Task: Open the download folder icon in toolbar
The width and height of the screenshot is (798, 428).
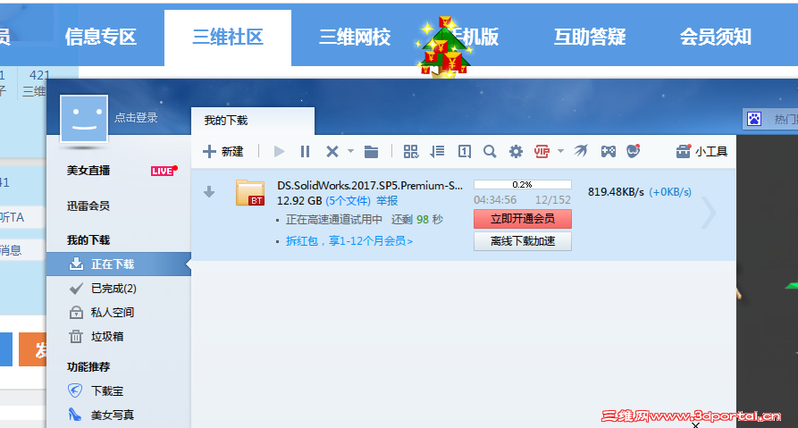Action: pos(371,151)
